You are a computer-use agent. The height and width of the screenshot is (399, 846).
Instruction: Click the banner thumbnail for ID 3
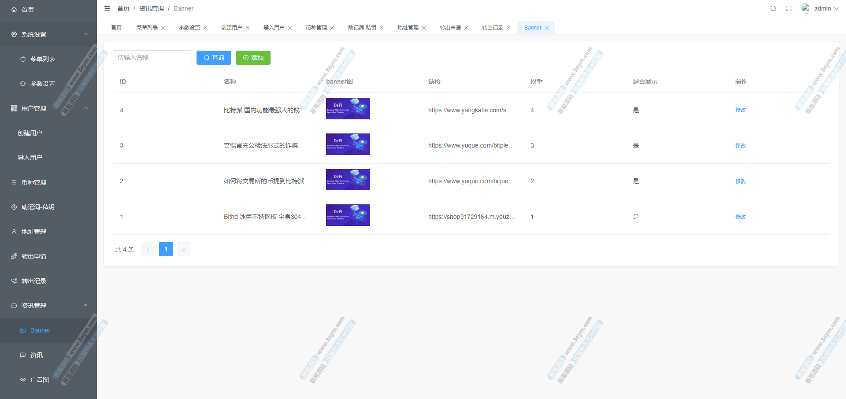point(348,144)
